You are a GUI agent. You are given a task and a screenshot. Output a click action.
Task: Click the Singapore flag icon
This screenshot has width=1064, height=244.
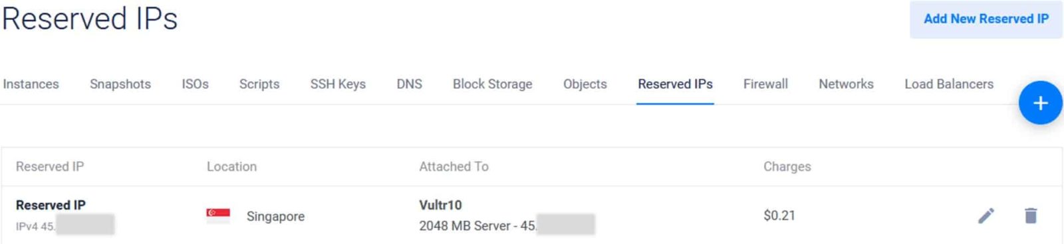[x=218, y=215]
